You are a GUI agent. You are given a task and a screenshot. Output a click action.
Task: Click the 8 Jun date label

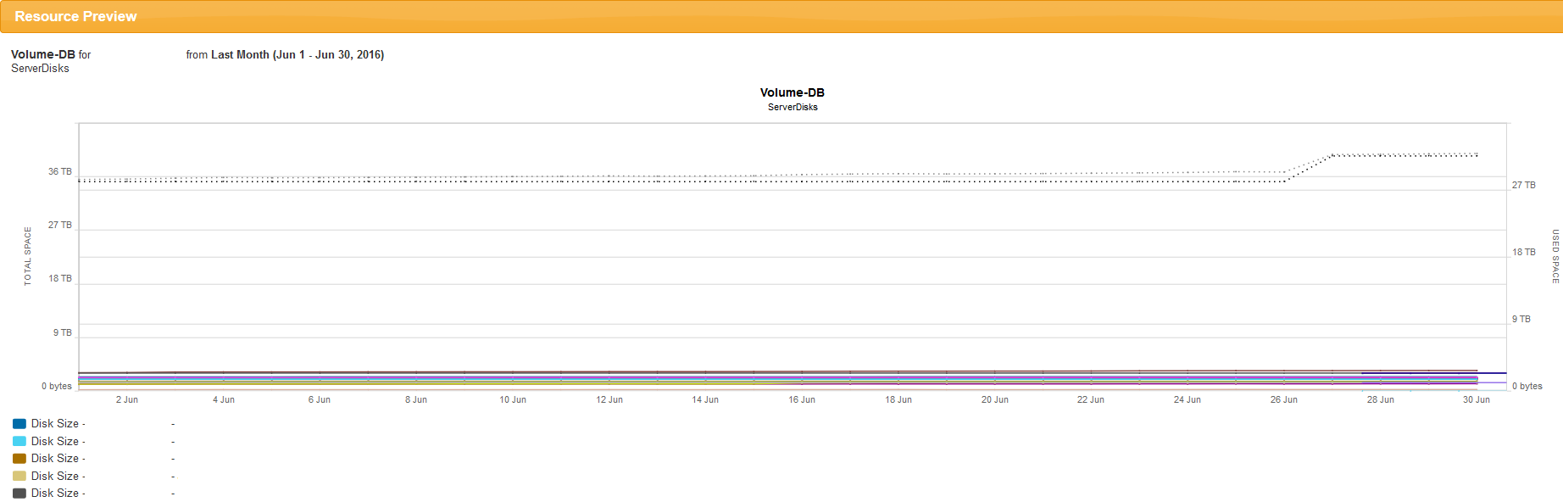[416, 400]
